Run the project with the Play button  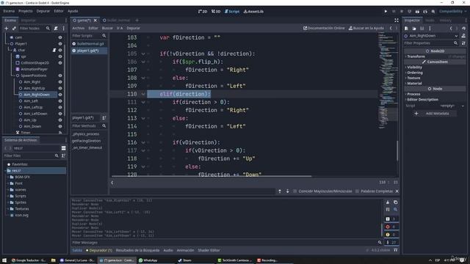click(x=386, y=12)
